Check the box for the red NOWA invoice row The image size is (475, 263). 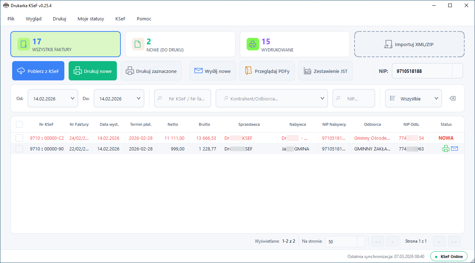coord(19,138)
